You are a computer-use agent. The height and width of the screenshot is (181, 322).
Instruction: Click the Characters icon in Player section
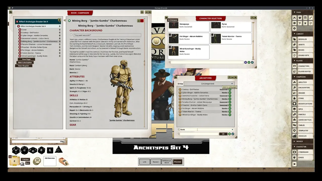point(294,66)
